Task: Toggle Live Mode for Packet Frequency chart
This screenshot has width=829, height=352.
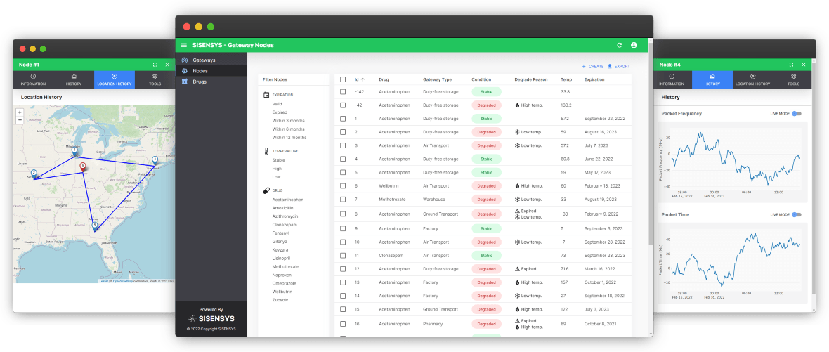Action: (x=797, y=113)
